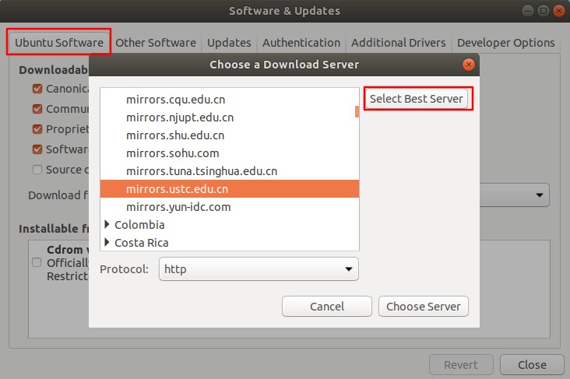Toggle the Cdrom source checkbox
This screenshot has height=379, width=570.
37,263
